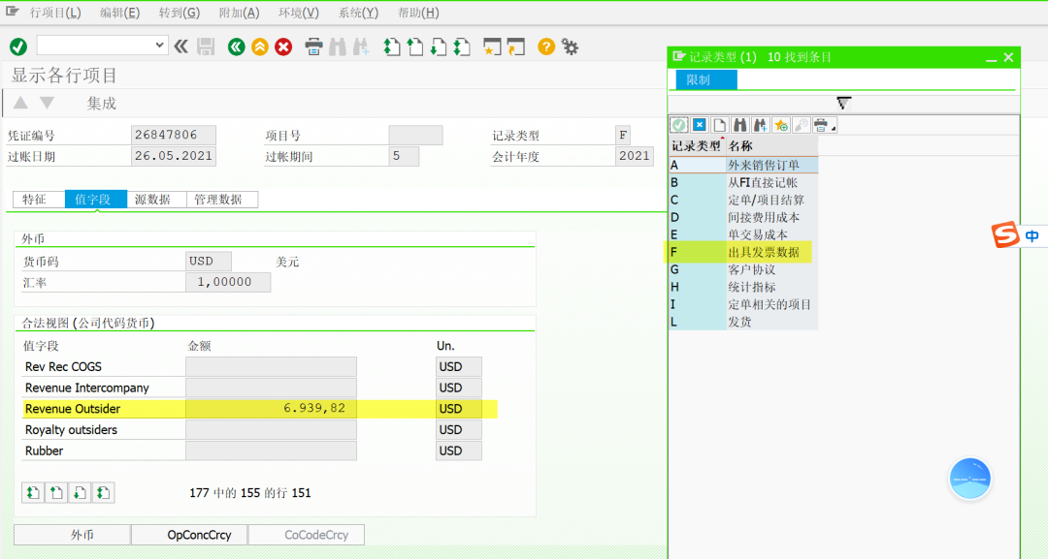Click the Revenue Outsider amount 6.939,82
Screen dimensions: 1048x559
(271, 408)
